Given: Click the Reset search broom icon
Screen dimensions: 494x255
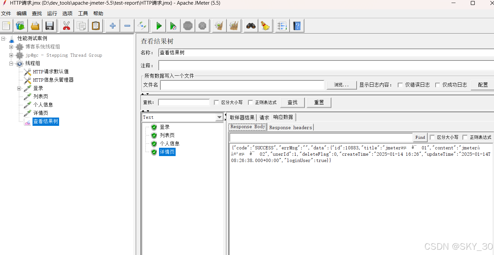Looking at the screenshot, I should pyautogui.click(x=265, y=26).
